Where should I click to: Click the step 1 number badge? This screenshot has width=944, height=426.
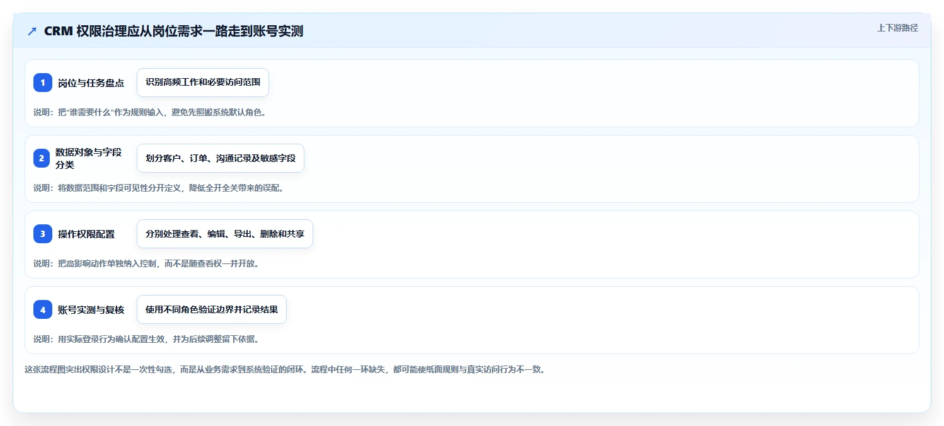(43, 83)
